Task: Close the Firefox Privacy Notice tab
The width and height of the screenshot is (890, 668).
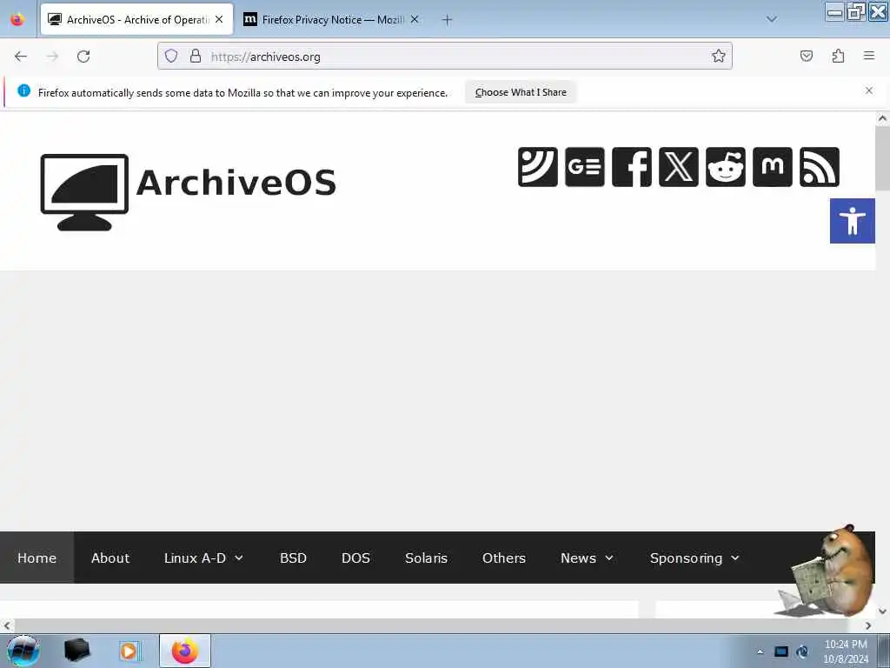Action: (x=415, y=19)
